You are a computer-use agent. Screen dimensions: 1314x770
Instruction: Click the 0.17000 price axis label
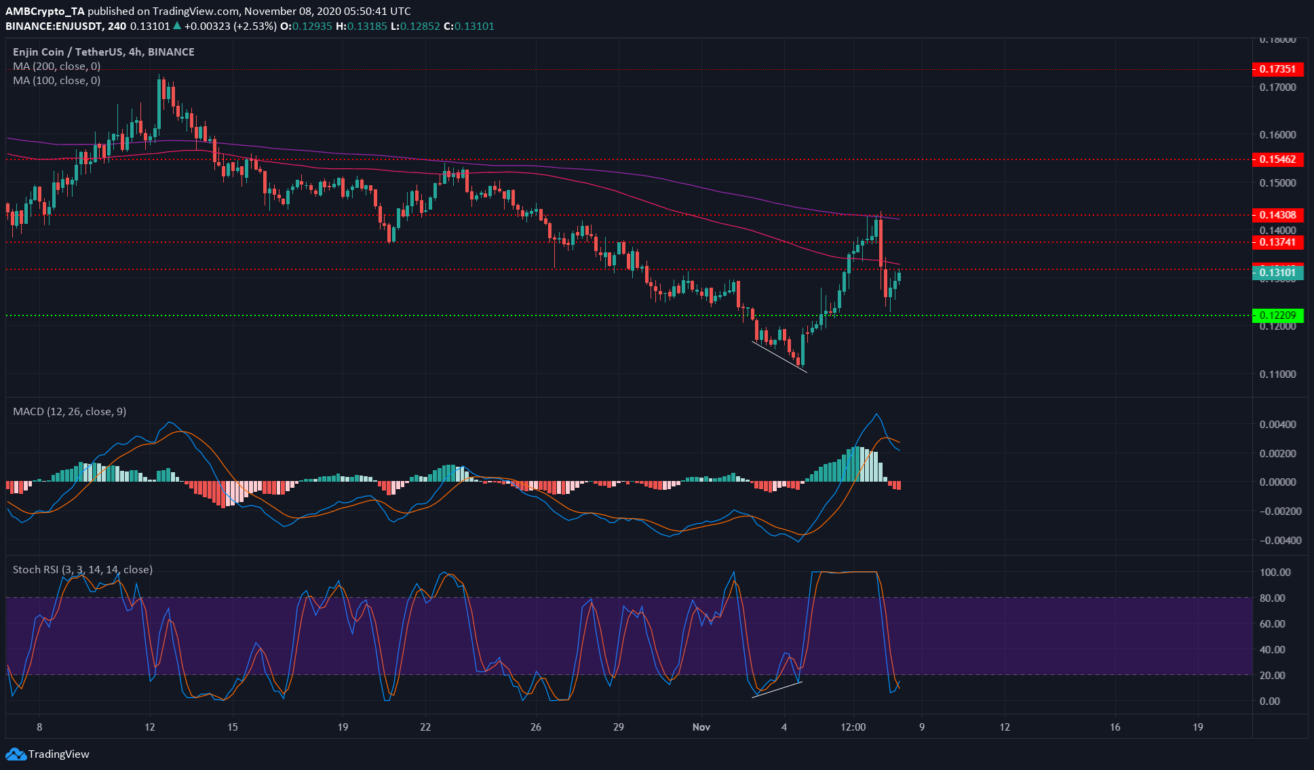1277,88
